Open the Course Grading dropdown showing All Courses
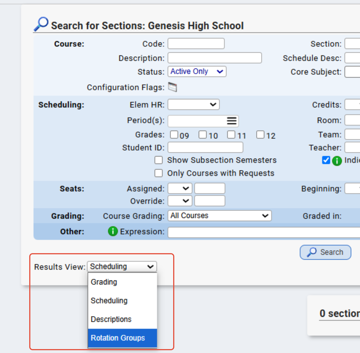Image resolution: width=360 pixels, height=353 pixels. pyautogui.click(x=219, y=216)
